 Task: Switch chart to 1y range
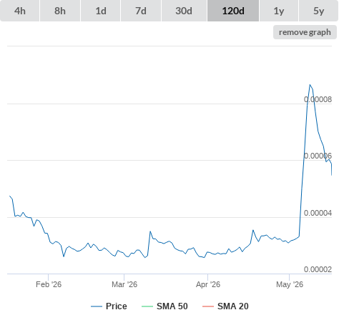279,11
